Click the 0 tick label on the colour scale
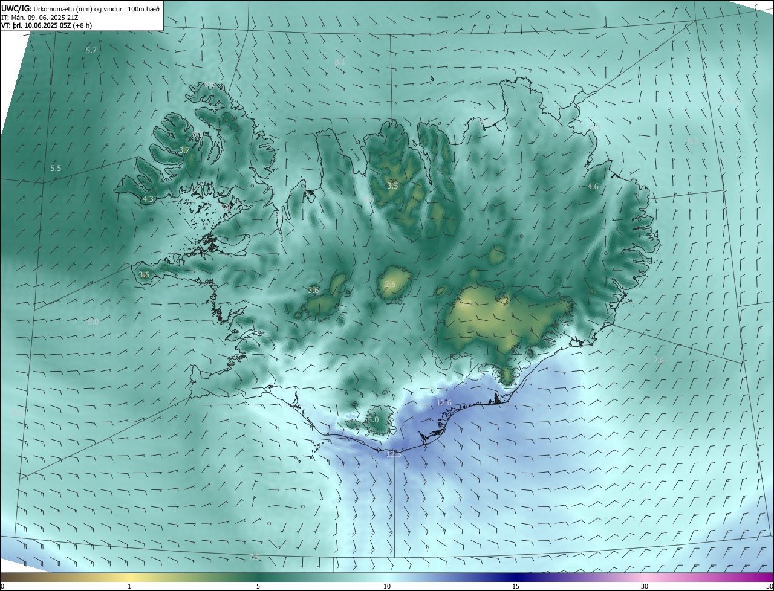The image size is (774, 591). click(2, 586)
